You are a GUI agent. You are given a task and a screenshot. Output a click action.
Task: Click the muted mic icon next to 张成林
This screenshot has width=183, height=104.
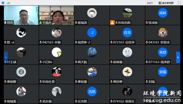point(147,23)
